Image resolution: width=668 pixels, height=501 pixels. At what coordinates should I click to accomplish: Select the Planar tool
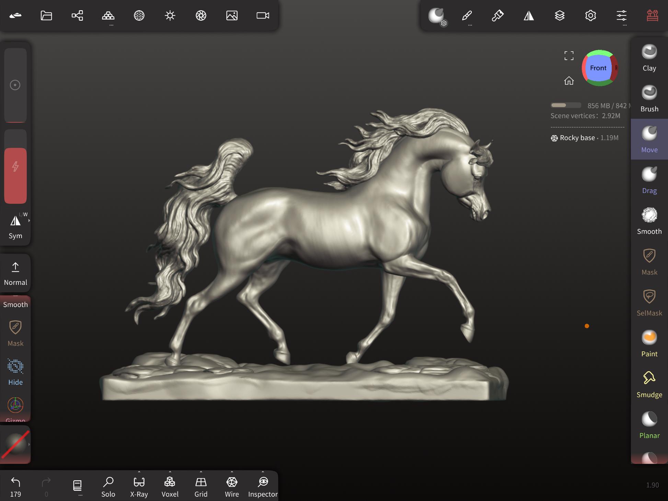[649, 425]
